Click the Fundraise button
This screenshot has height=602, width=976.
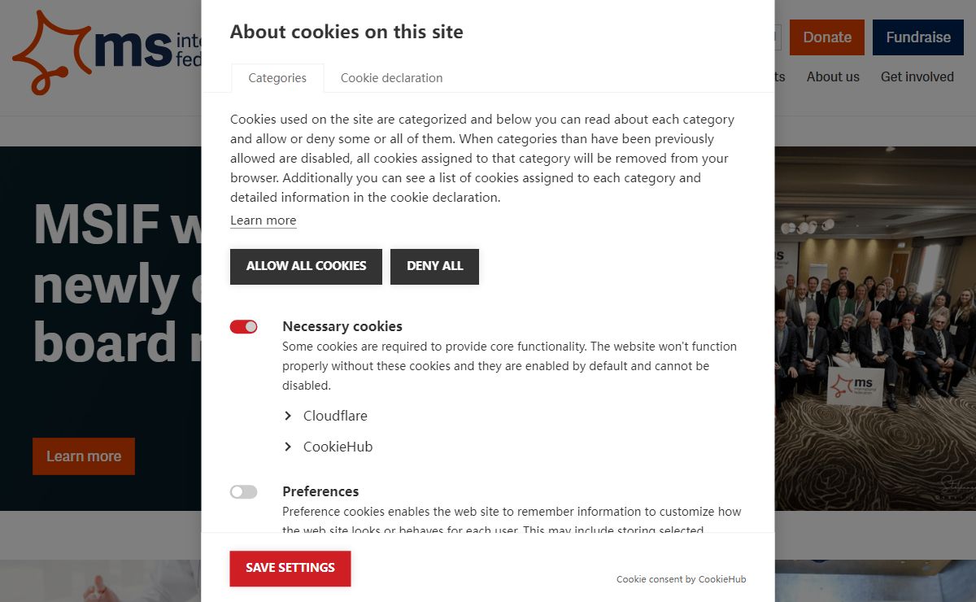pyautogui.click(x=918, y=37)
